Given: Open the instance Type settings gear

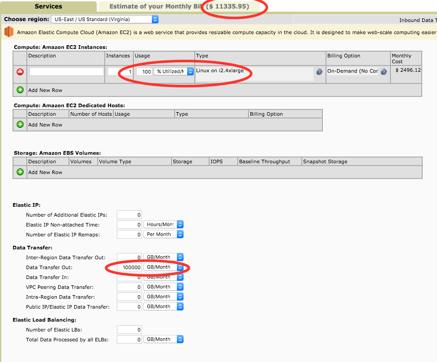Looking at the screenshot, I should coord(319,72).
